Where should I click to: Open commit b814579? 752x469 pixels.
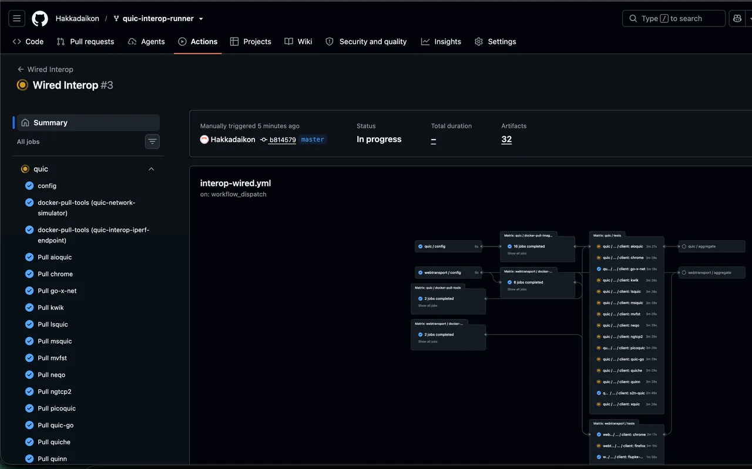[x=283, y=140]
